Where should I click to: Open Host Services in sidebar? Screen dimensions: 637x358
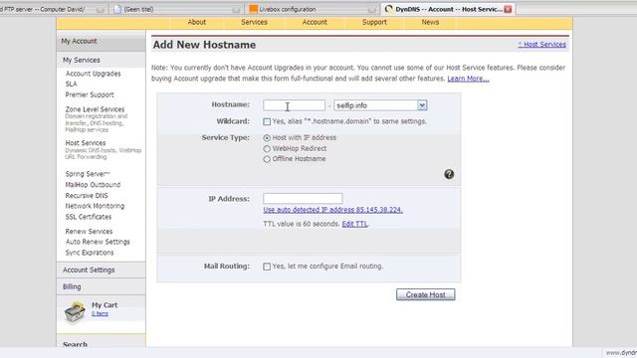[x=86, y=143]
